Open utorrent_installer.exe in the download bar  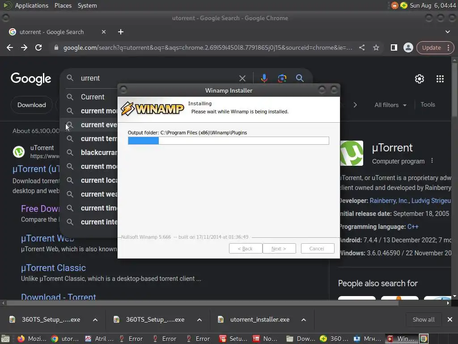(x=260, y=320)
